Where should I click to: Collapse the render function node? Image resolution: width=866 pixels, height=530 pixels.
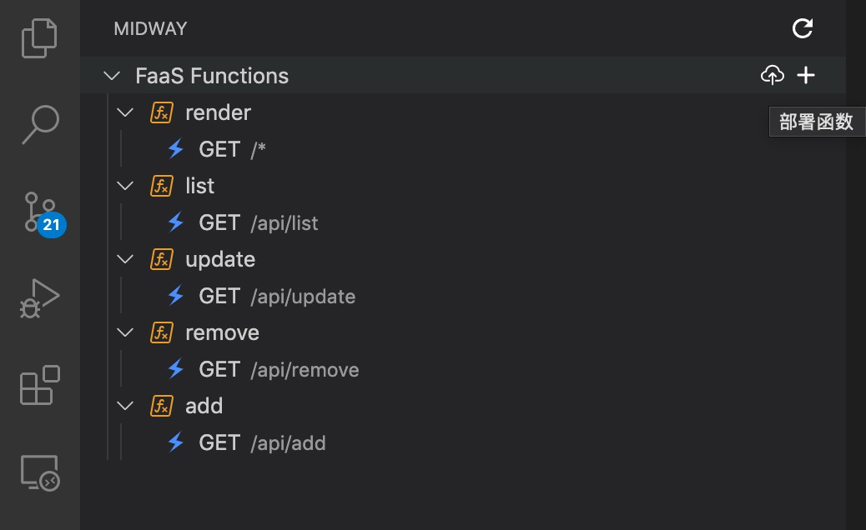pyautogui.click(x=125, y=112)
